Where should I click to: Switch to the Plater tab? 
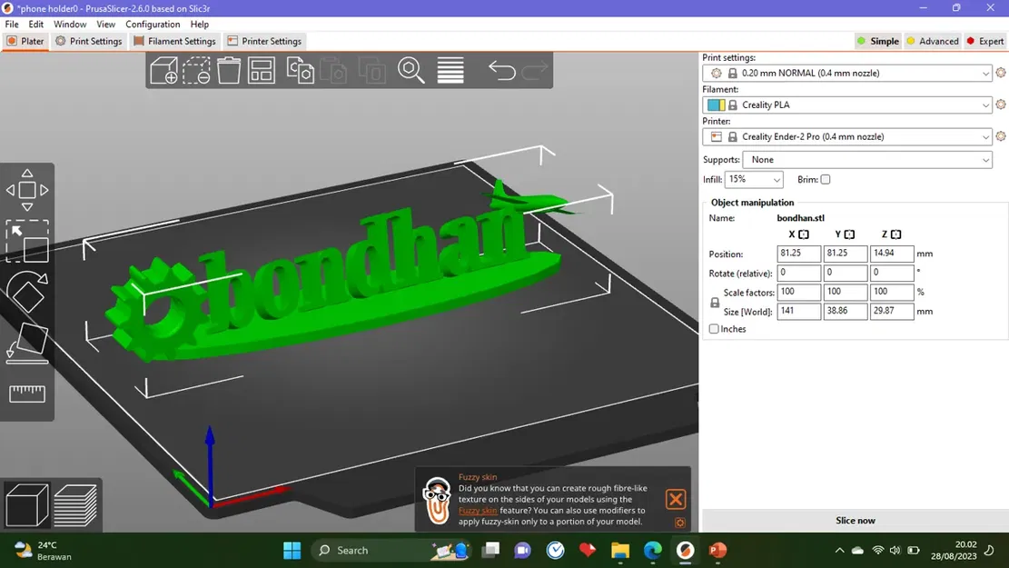(25, 41)
